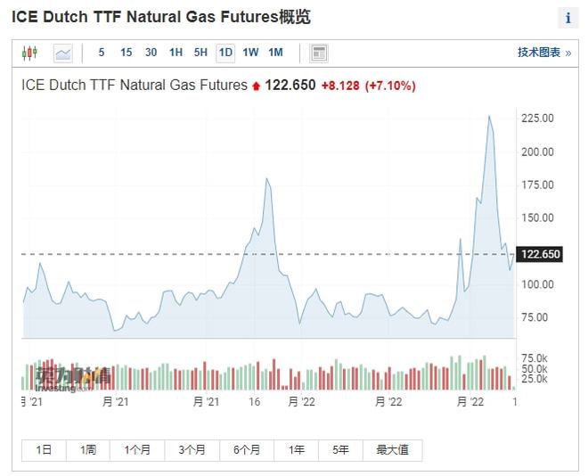Set interval to 1W
This screenshot has height=476, width=588.
pos(250,53)
